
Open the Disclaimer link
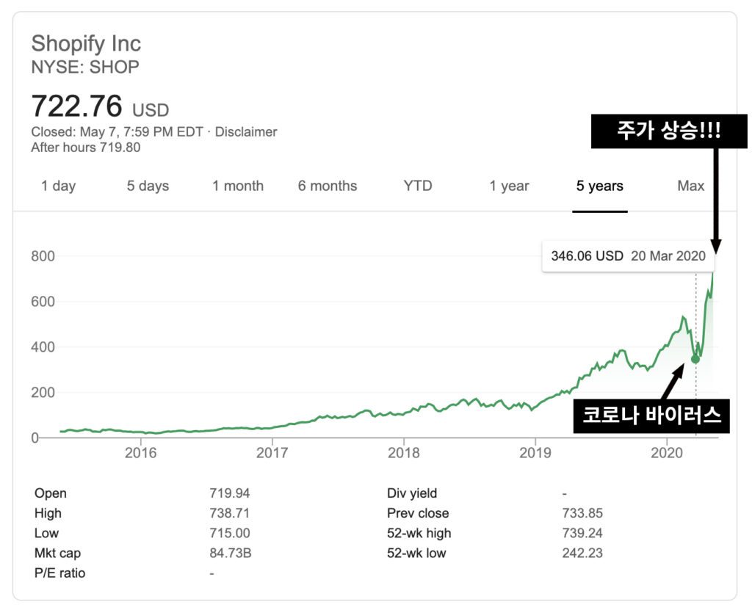click(x=246, y=132)
